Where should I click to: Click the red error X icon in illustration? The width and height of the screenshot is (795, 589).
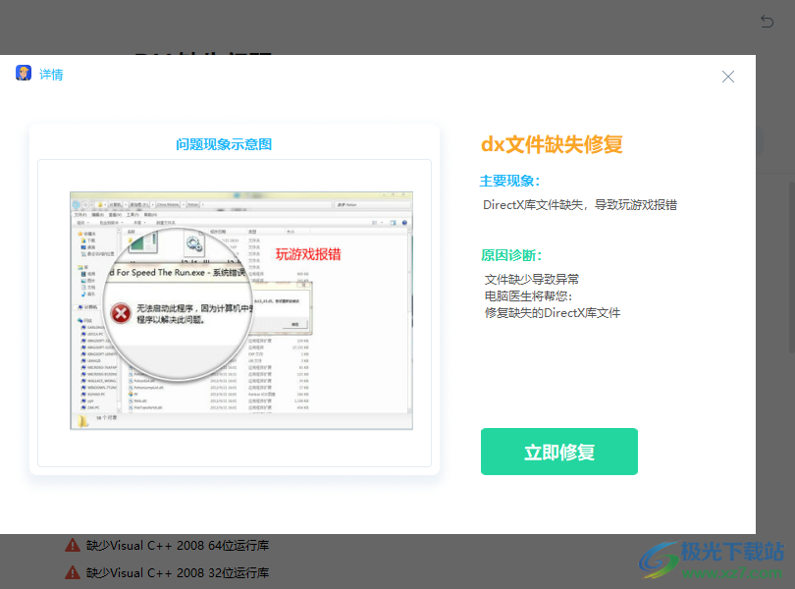point(121,313)
